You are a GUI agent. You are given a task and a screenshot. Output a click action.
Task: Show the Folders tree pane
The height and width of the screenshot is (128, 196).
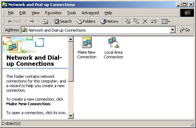coord(86,21)
